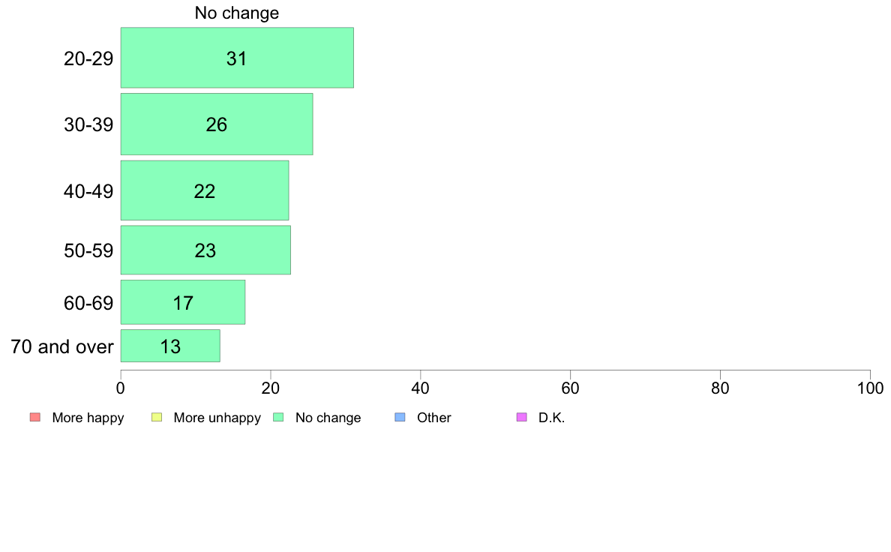
Task: Click the More happy legend text
Action: [88, 418]
